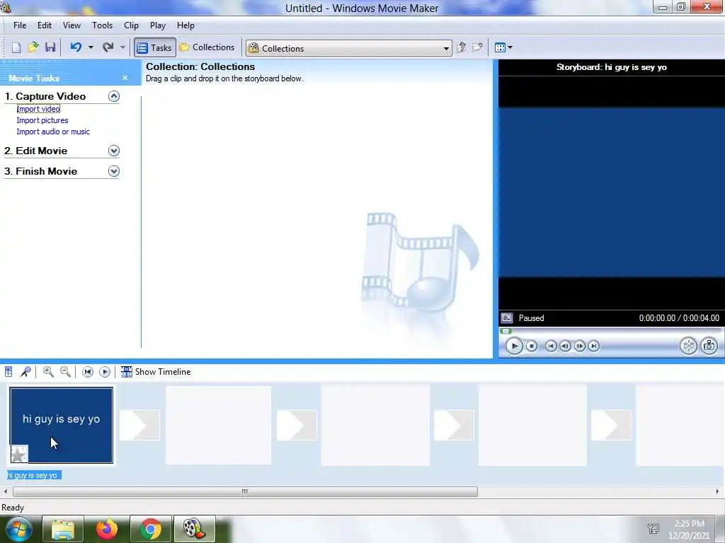
Task: Open the Clip menu
Action: (x=131, y=25)
